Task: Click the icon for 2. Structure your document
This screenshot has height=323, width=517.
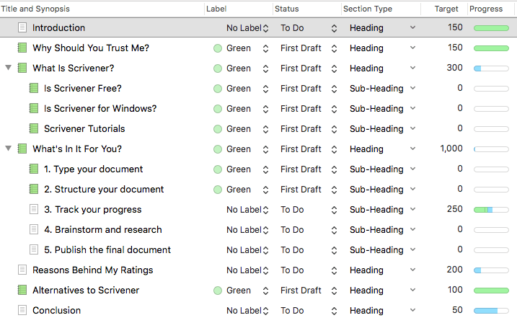Action: [x=34, y=189]
